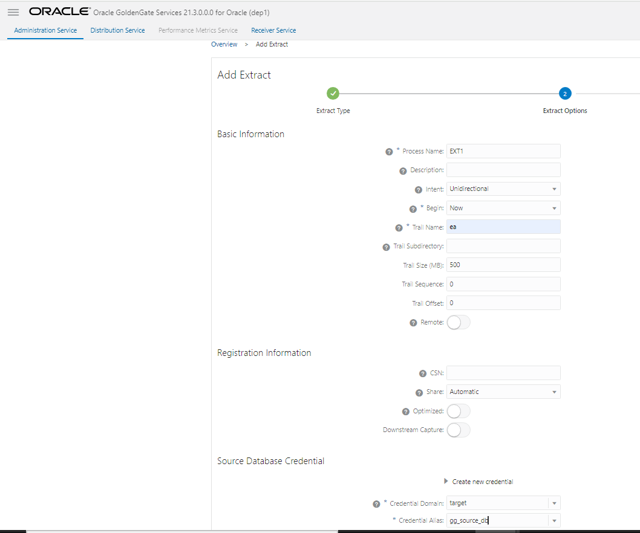Click Credential Domain text field 'target'
This screenshot has width=640, height=533.
[497, 503]
